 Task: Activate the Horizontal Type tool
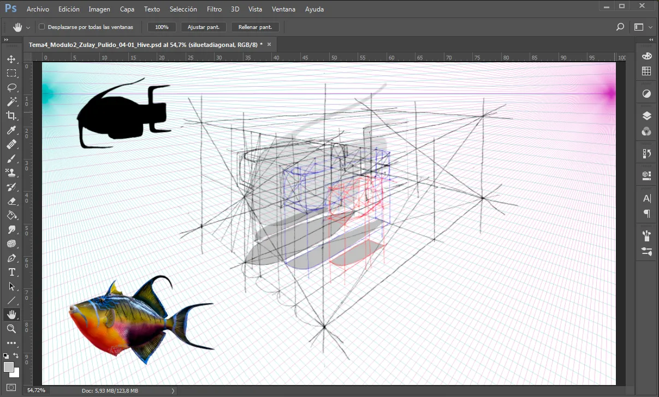[x=11, y=272]
